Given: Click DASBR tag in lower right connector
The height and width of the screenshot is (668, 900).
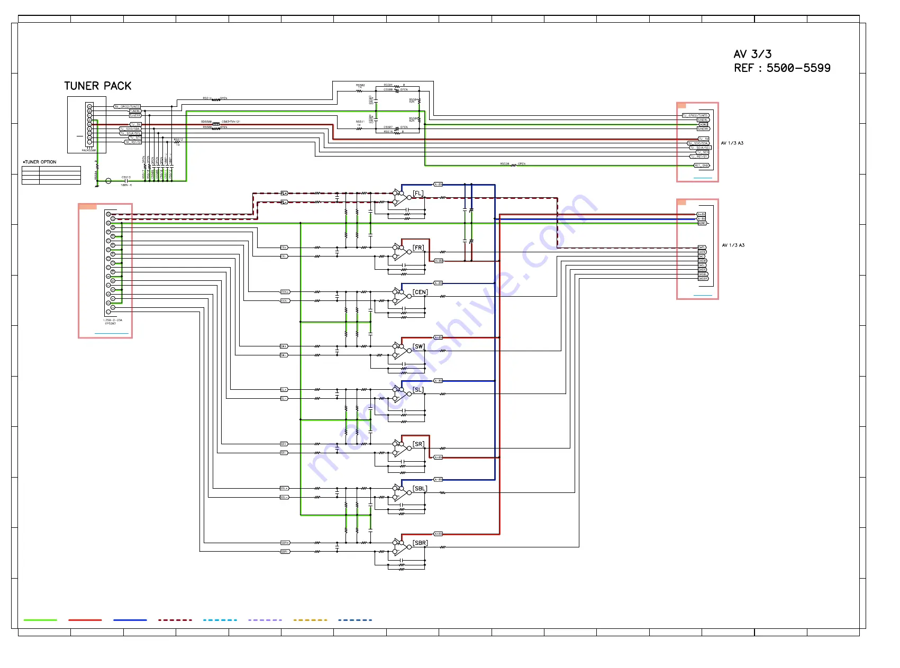Looking at the screenshot, I should [x=703, y=279].
